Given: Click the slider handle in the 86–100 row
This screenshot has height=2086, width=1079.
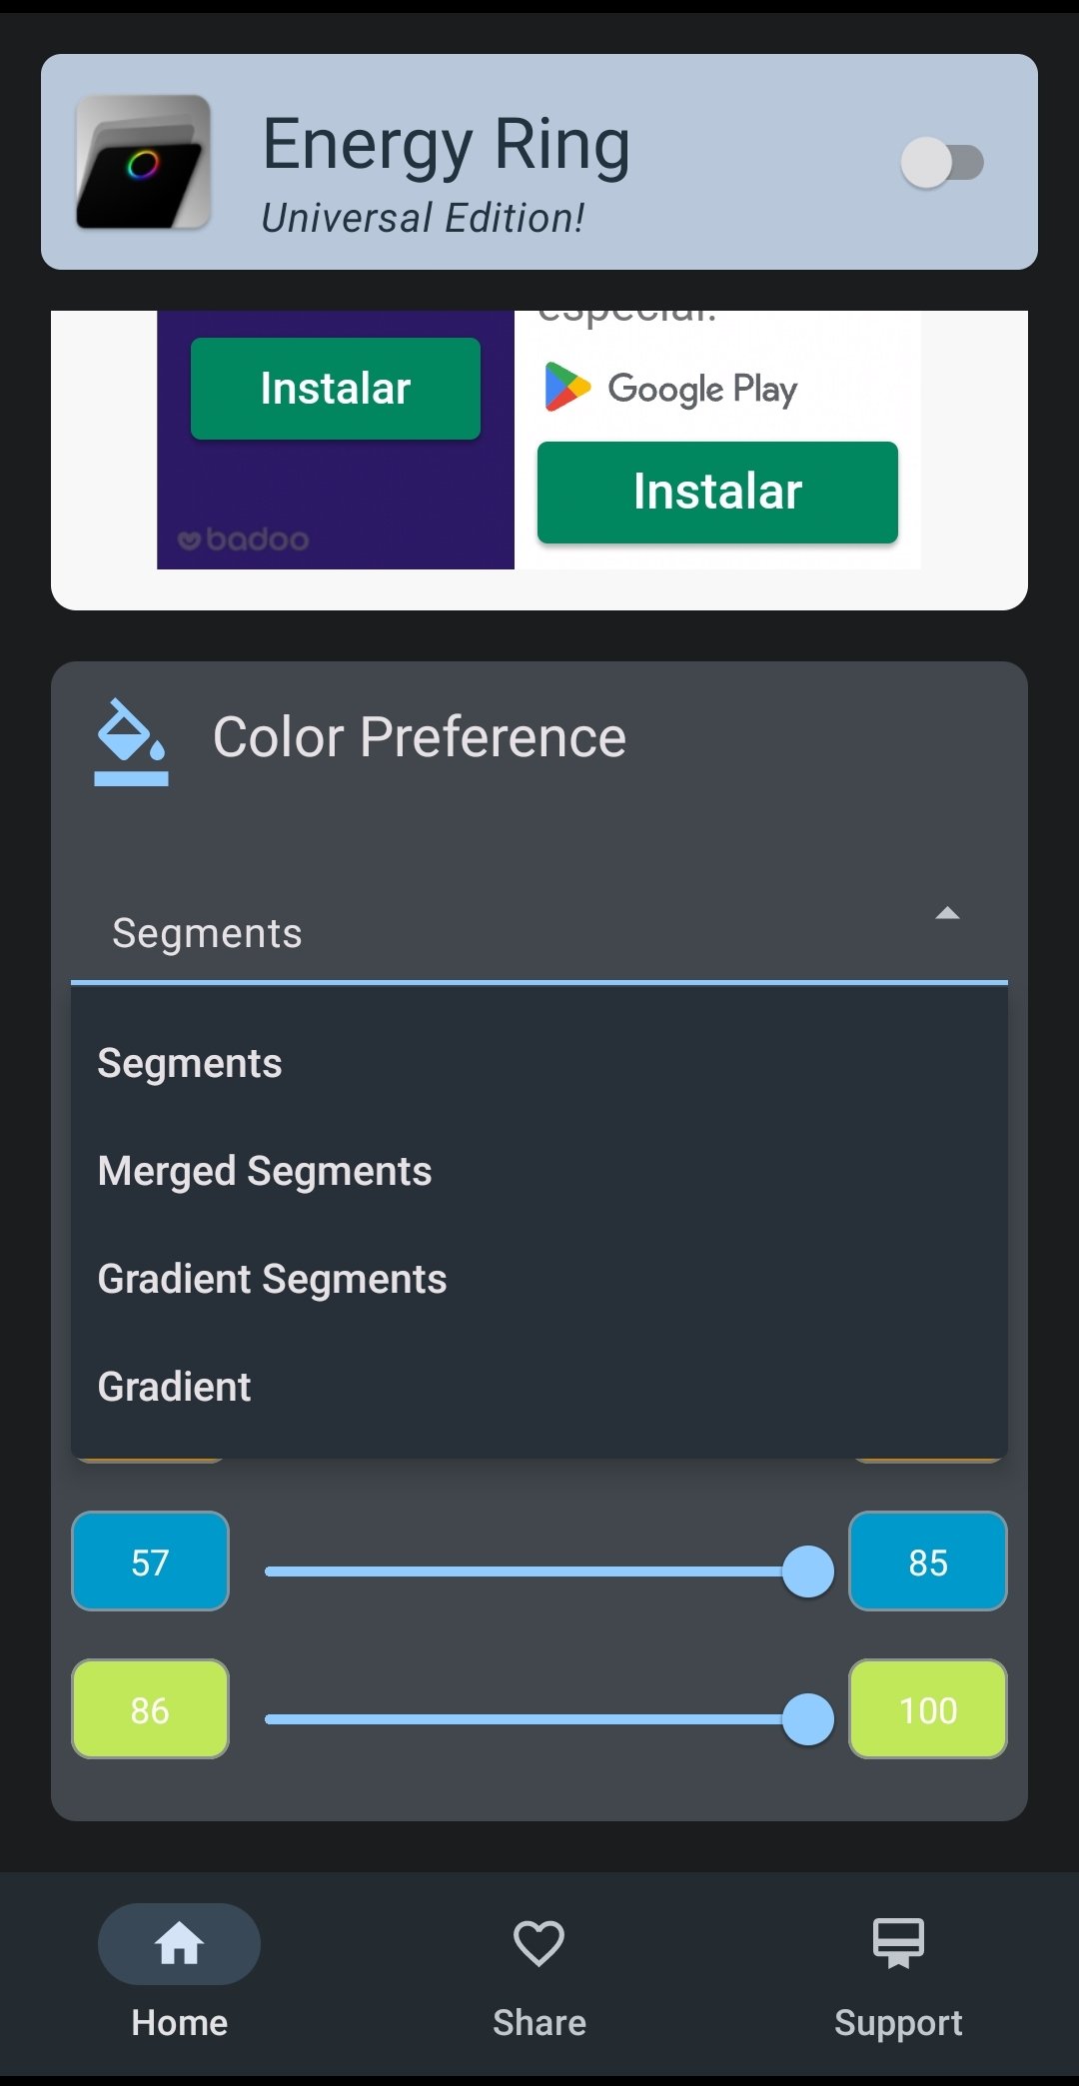Looking at the screenshot, I should [x=808, y=1719].
